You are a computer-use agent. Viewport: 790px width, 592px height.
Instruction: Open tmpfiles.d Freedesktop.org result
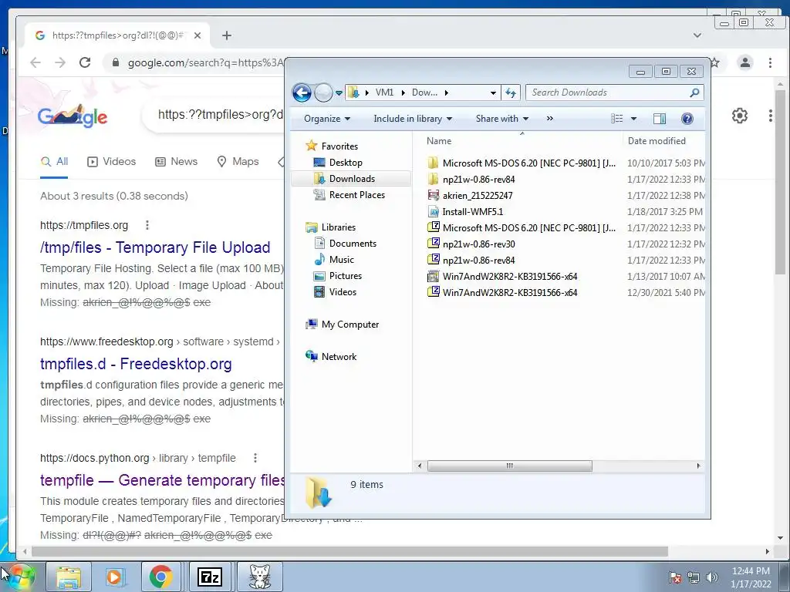coord(136,364)
